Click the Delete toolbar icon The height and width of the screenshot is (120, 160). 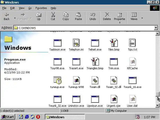[x=107, y=14]
